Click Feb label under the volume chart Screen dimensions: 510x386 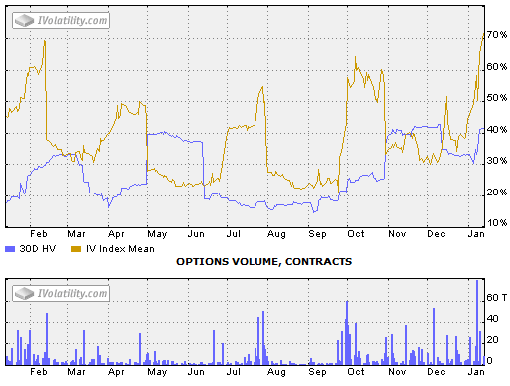39,372
